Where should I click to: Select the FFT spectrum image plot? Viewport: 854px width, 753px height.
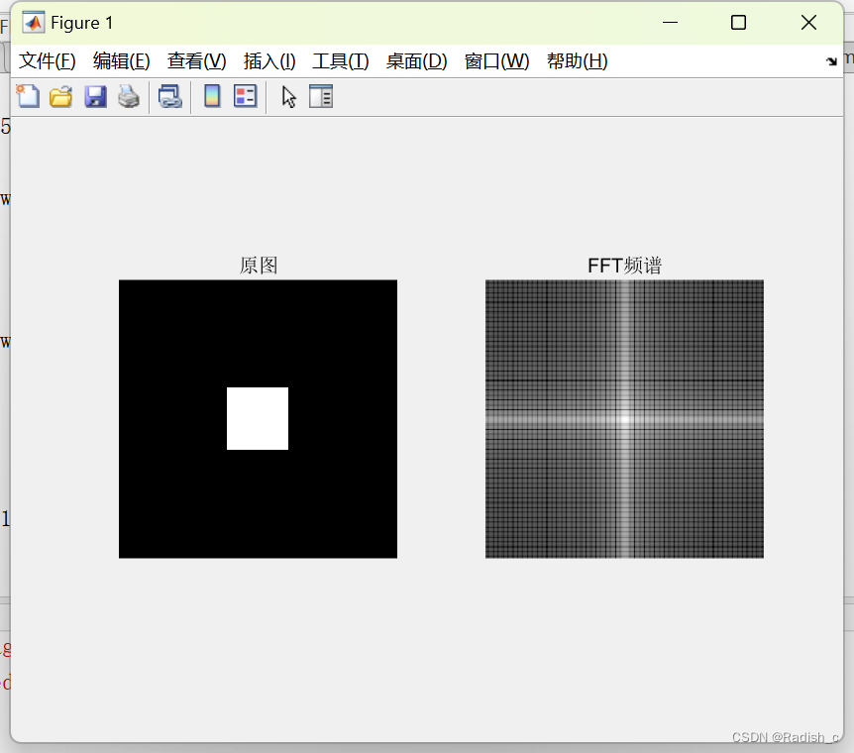[x=625, y=419]
